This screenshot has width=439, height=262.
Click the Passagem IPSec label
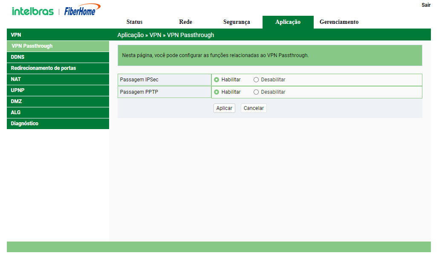coord(139,80)
